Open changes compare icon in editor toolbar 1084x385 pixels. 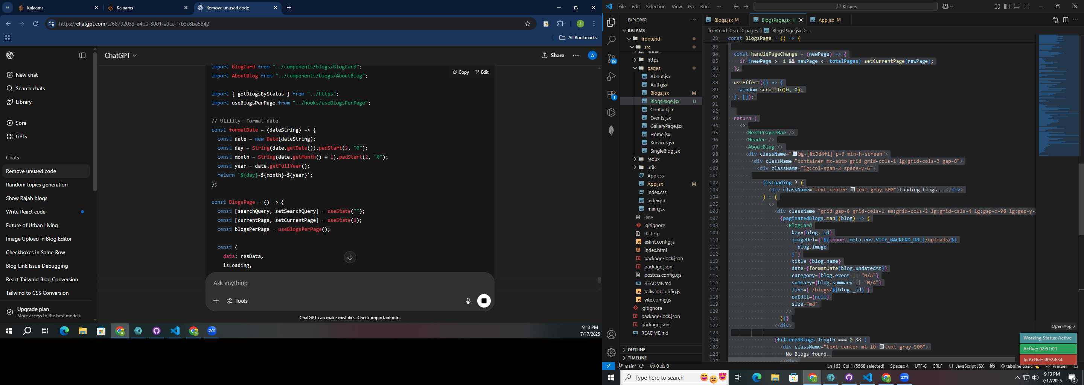point(1055,20)
